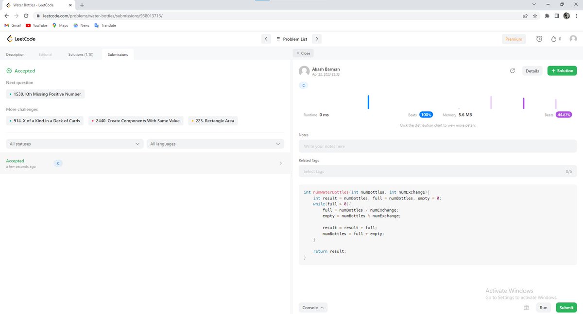Click the 44.87% memory beats badge
583x314 pixels.
564,115
